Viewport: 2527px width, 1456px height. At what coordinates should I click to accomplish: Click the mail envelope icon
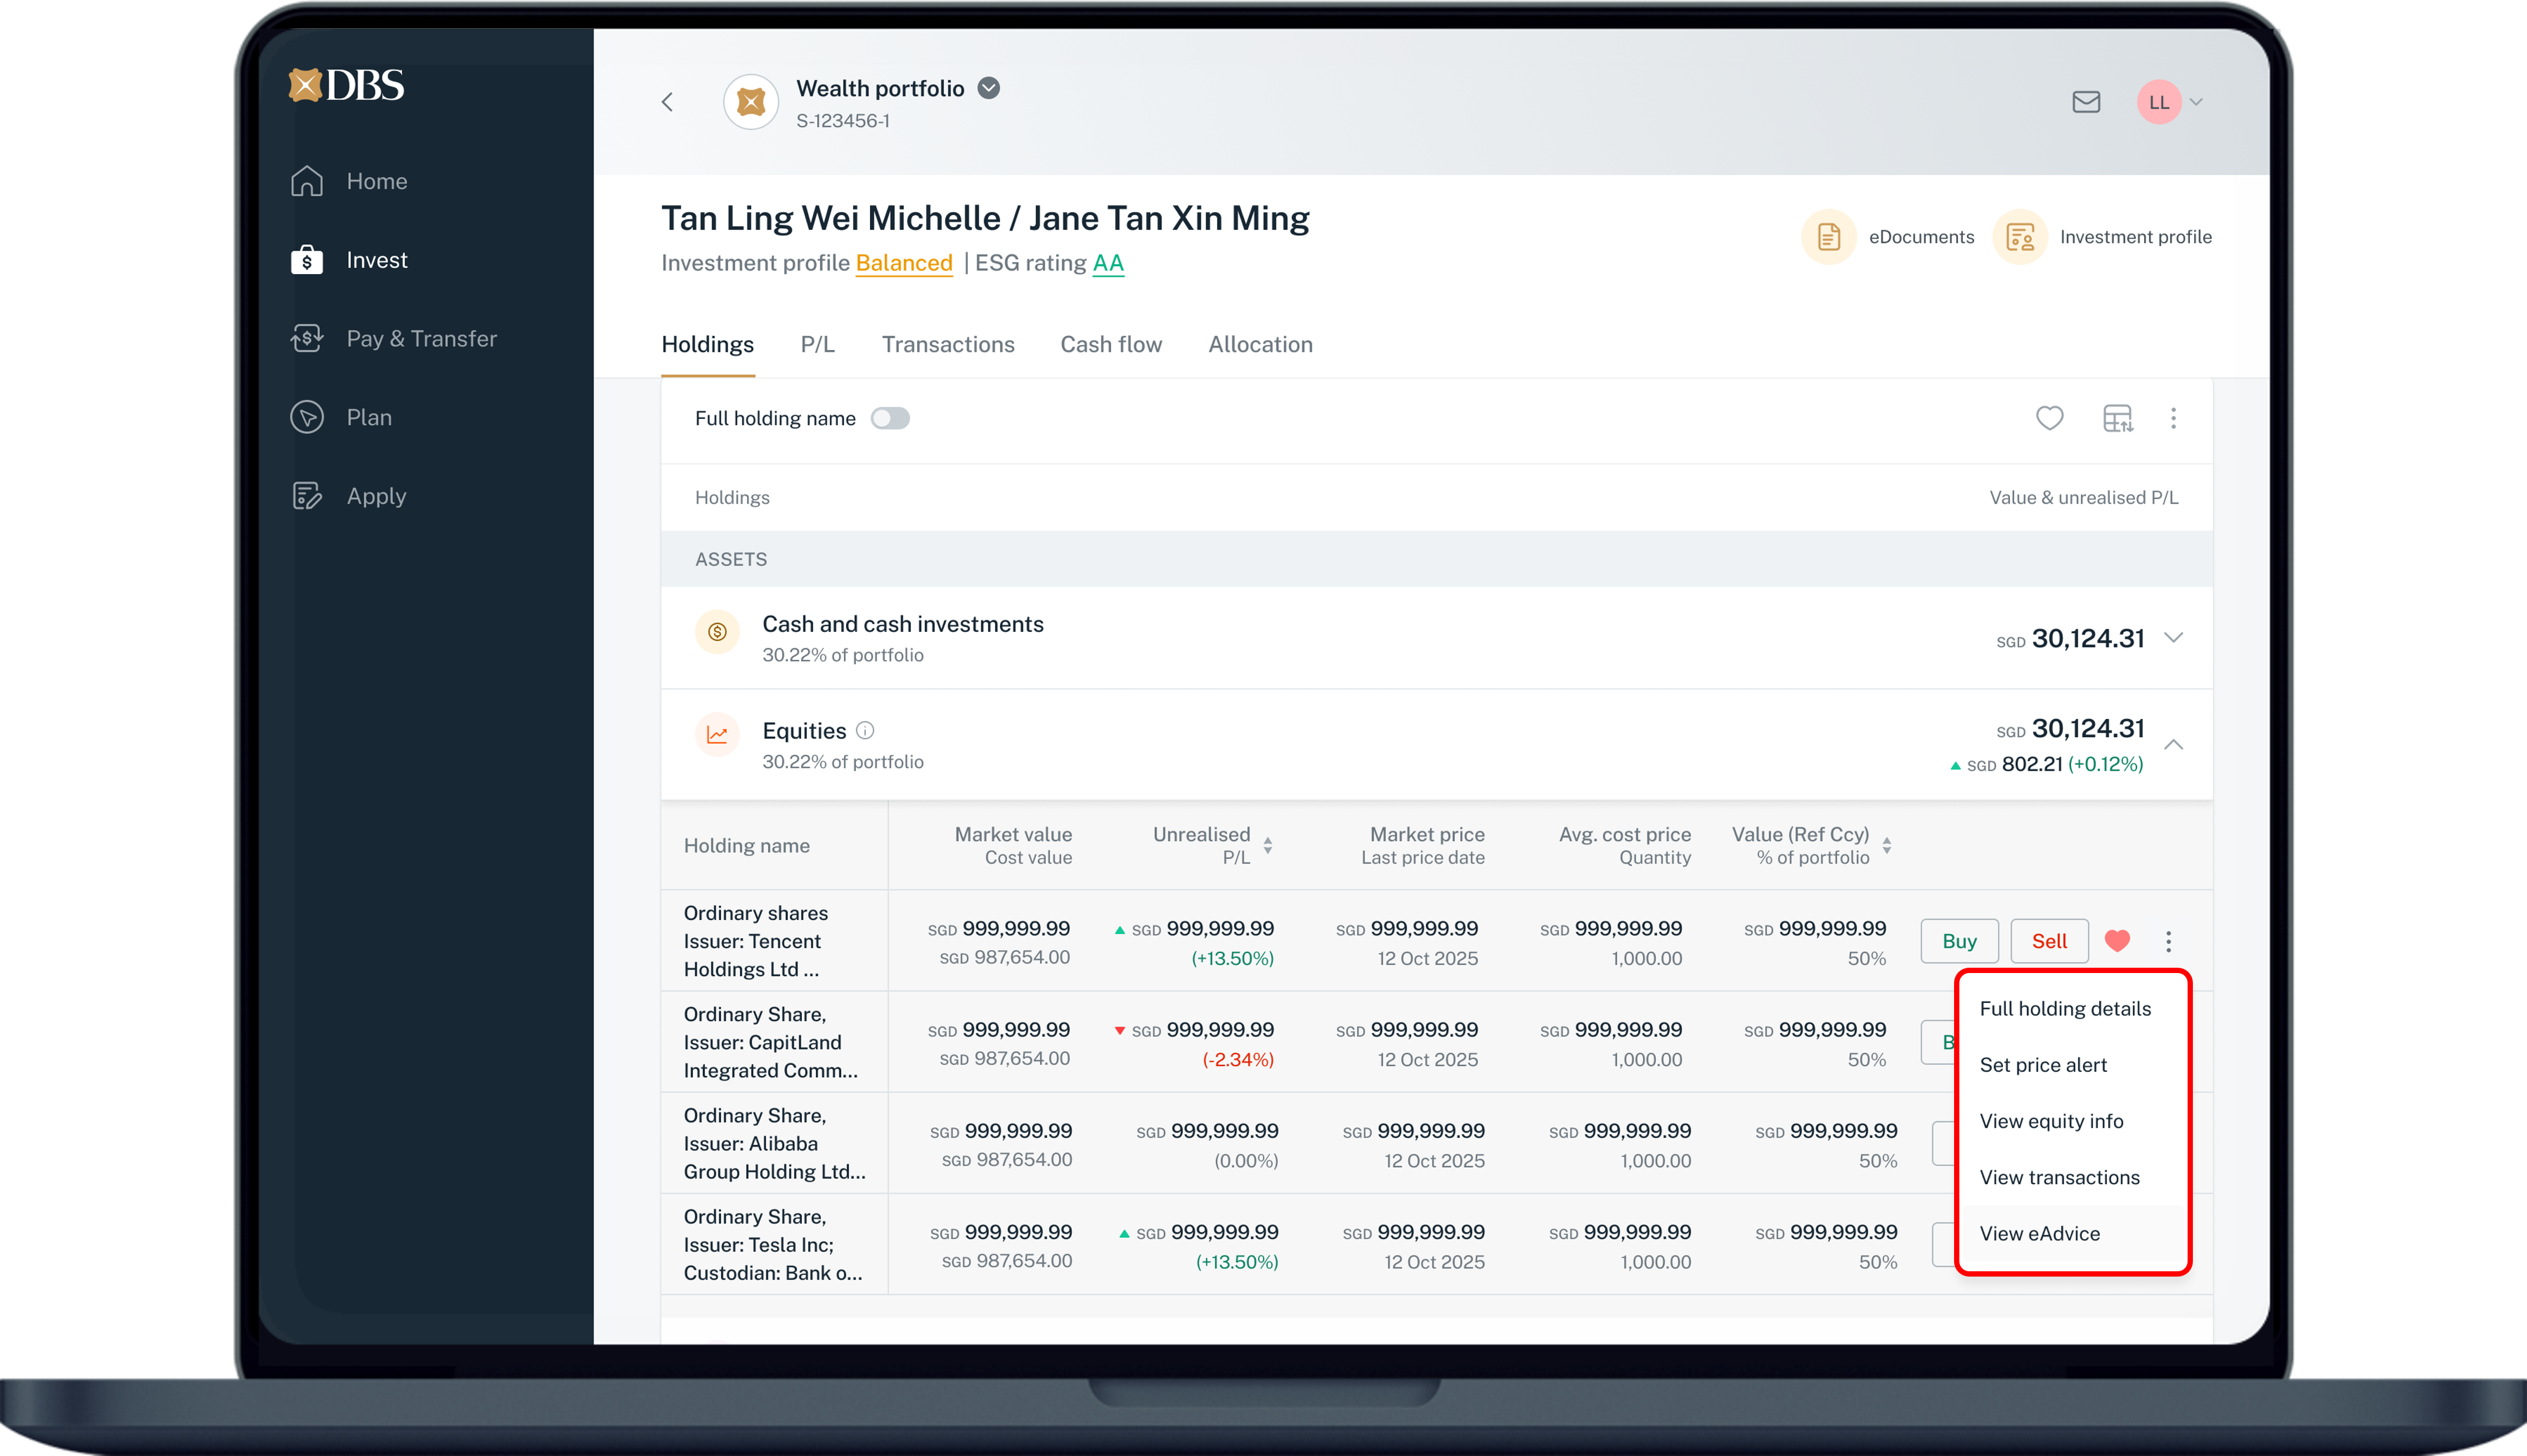coord(2085,102)
